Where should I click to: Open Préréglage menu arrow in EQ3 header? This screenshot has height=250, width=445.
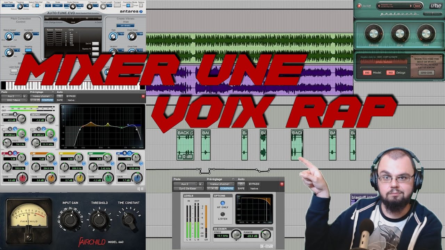pyautogui.click(x=53, y=92)
